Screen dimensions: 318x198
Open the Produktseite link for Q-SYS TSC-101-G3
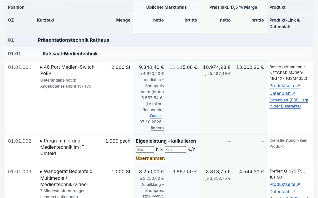point(285,184)
